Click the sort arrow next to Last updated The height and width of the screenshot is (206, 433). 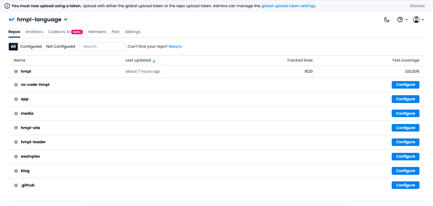tap(154, 61)
